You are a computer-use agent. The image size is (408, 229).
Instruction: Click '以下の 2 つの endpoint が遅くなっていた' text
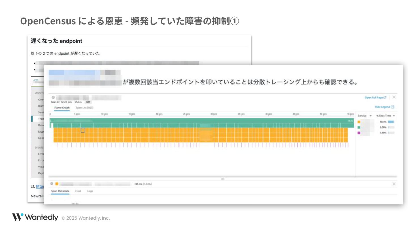pyautogui.click(x=65, y=53)
